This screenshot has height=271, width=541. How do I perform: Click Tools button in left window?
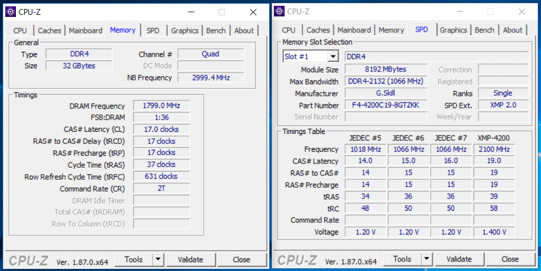[134, 260]
